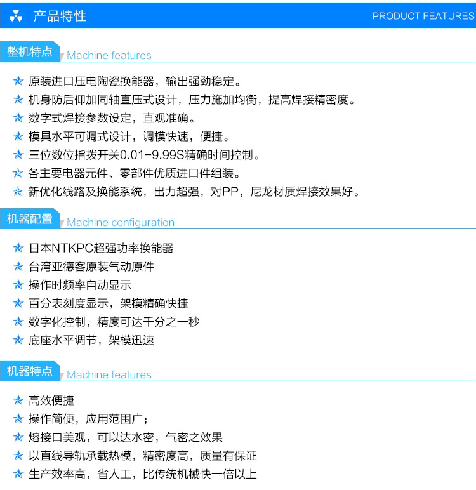Switch to the 机器特点 section tab
The image size is (476, 490).
[29, 371]
